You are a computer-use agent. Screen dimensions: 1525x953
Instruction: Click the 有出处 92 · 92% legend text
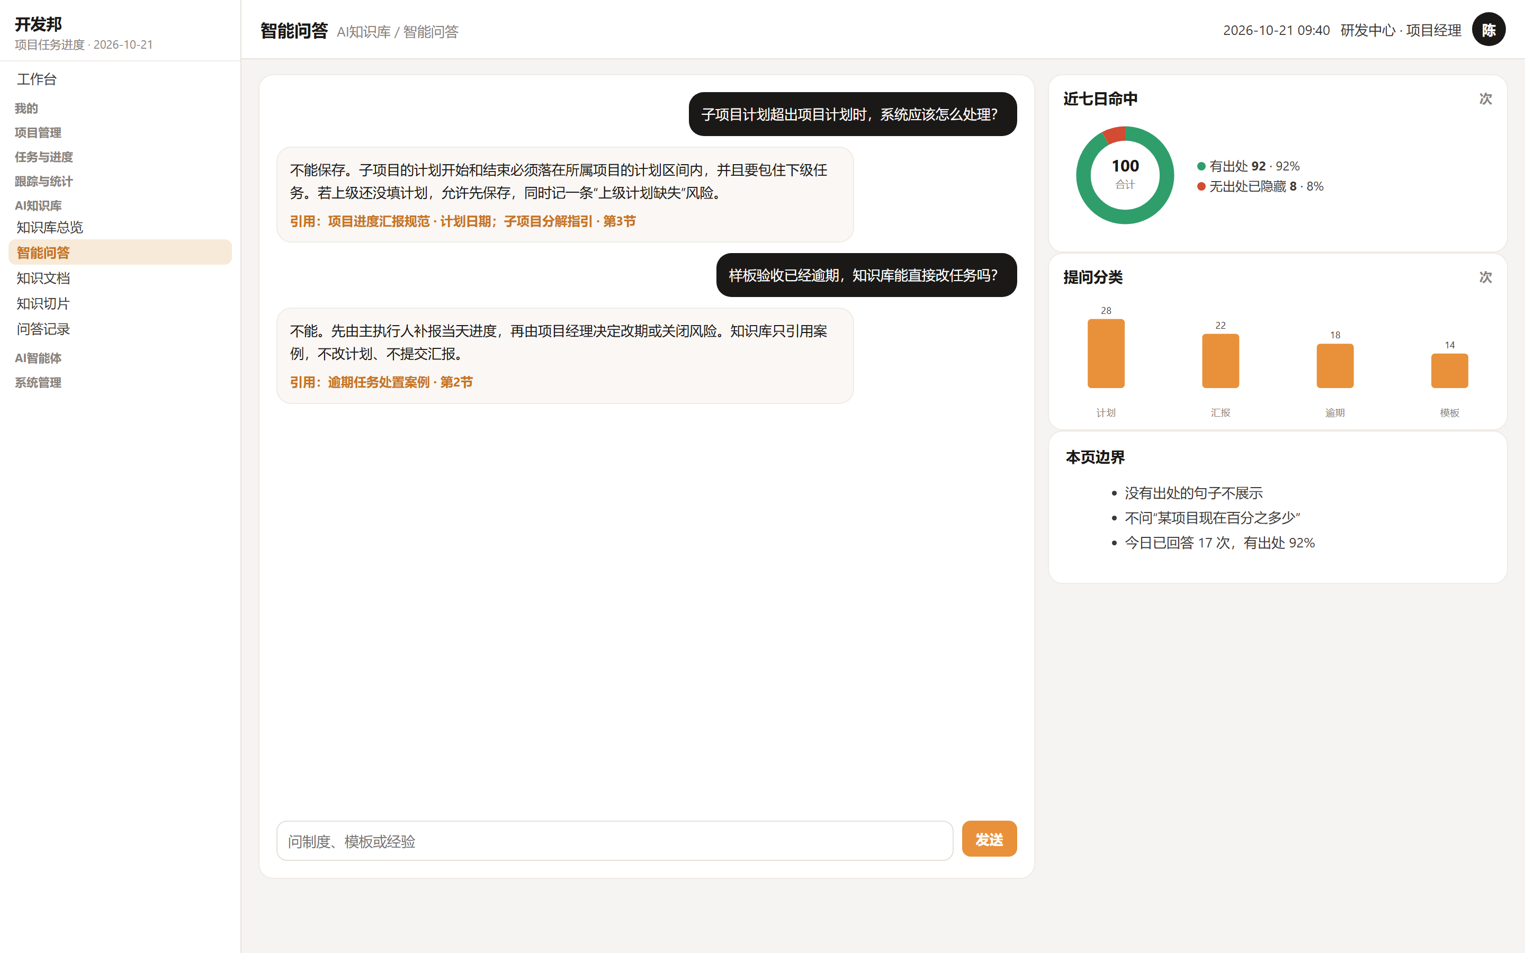pyautogui.click(x=1254, y=166)
